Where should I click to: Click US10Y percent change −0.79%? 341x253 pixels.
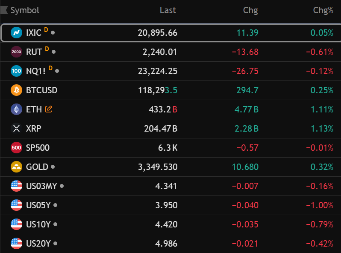(320, 224)
